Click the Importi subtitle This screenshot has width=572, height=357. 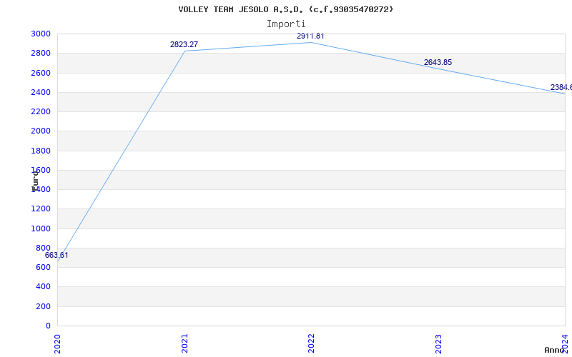click(286, 24)
